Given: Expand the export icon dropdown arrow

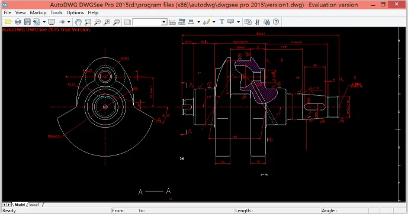Looking at the screenshot, I should (x=44, y=22).
